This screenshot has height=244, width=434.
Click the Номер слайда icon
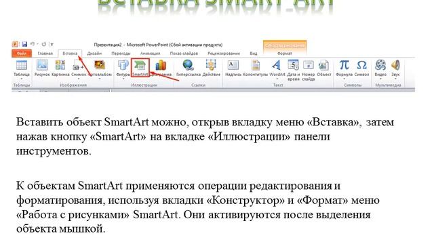click(x=309, y=65)
